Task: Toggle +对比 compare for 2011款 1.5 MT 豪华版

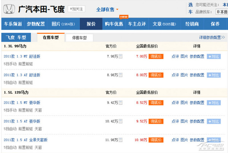Action: pyautogui.click(x=214, y=102)
